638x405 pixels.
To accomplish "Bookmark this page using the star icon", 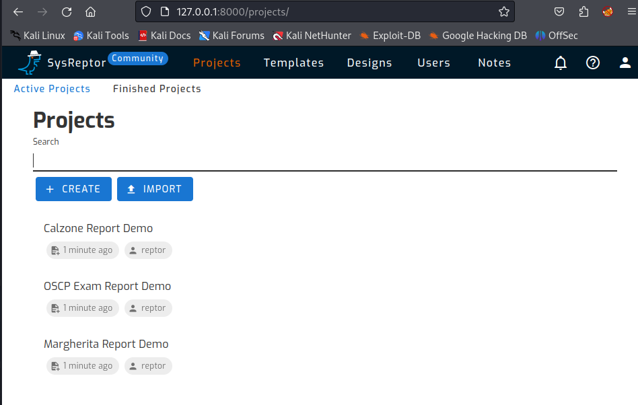I will tap(503, 11).
